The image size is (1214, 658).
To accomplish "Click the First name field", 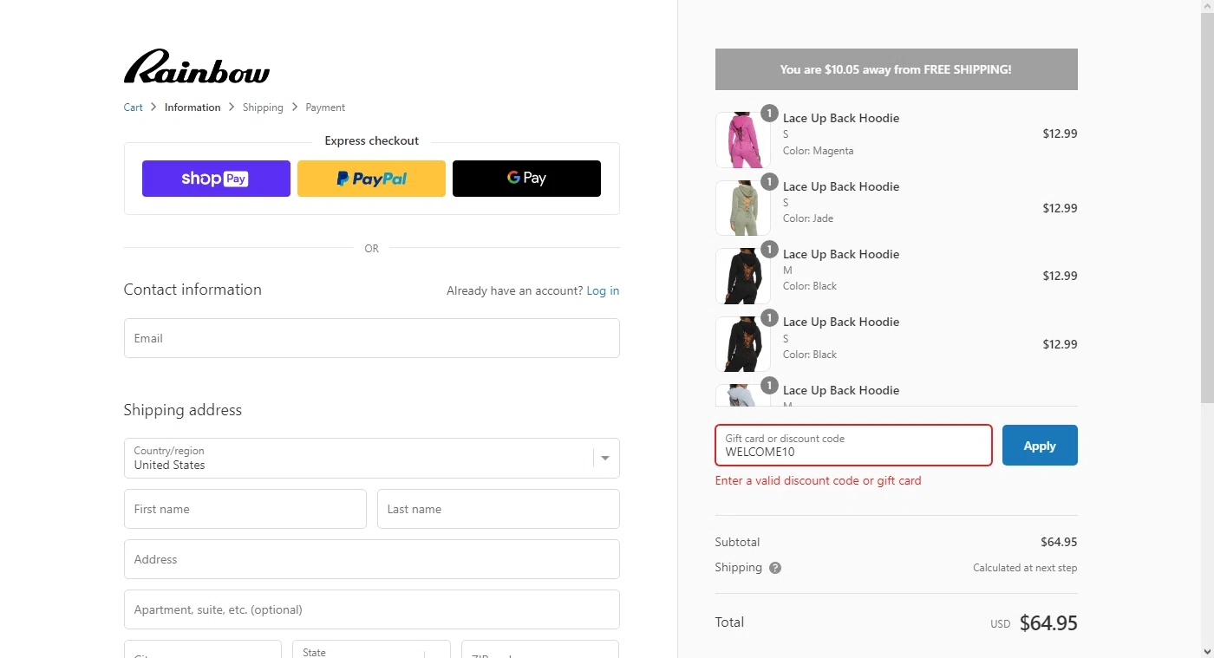I will pyautogui.click(x=245, y=509).
